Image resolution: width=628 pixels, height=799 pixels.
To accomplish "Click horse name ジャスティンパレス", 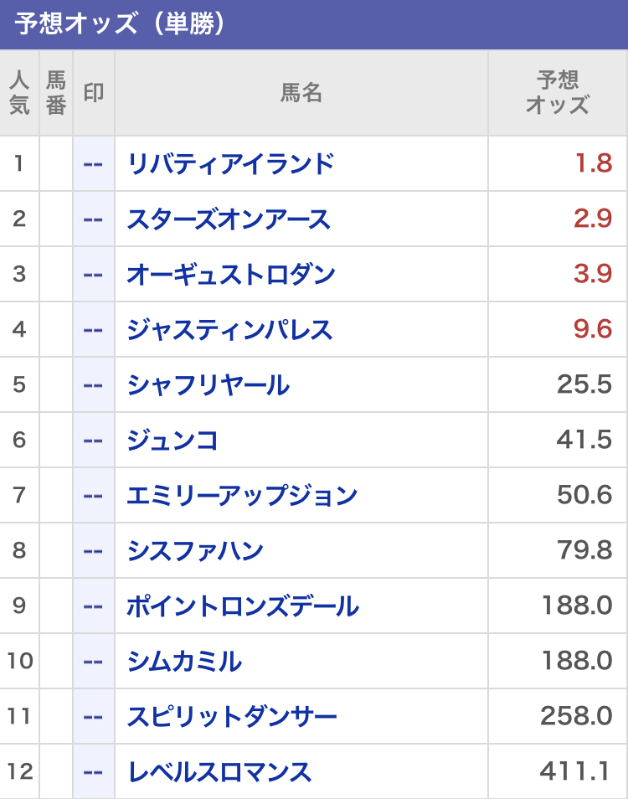I will [229, 329].
